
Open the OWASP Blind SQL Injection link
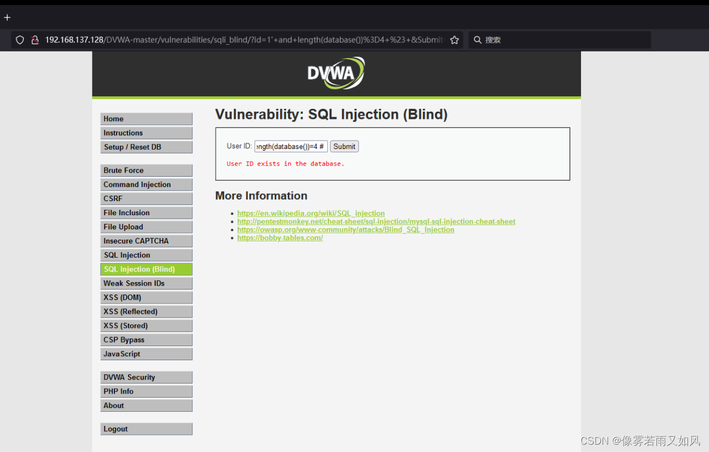point(345,229)
